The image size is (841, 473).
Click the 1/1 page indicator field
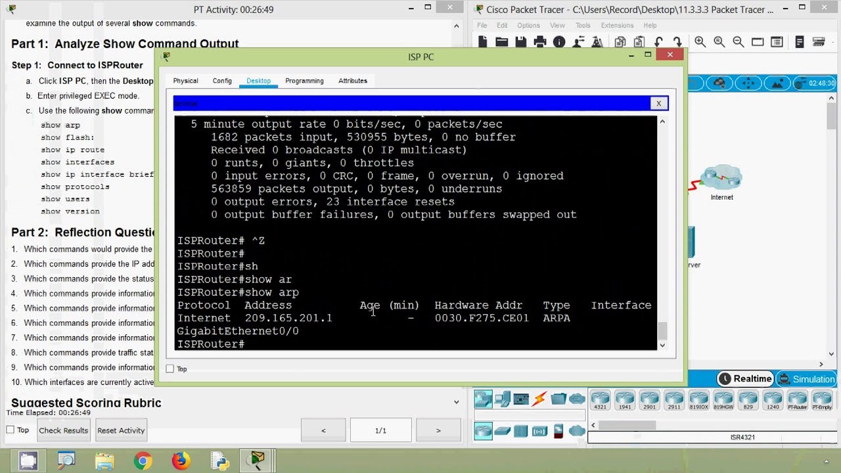click(380, 430)
